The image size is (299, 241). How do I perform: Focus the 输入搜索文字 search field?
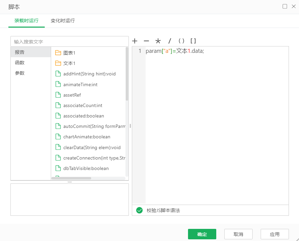click(69, 42)
